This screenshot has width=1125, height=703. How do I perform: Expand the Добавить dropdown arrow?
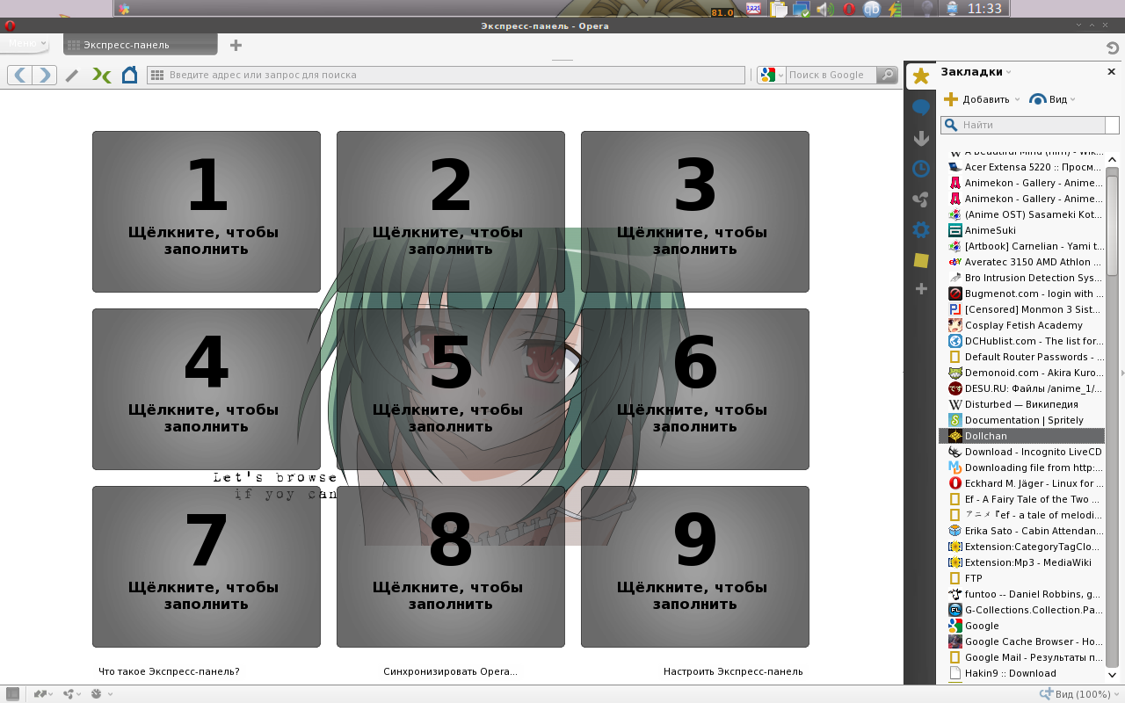point(1017,99)
